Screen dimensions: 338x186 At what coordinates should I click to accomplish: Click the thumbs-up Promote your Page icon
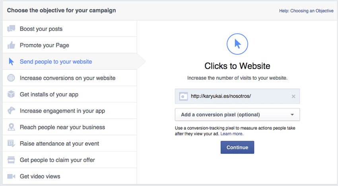11,45
